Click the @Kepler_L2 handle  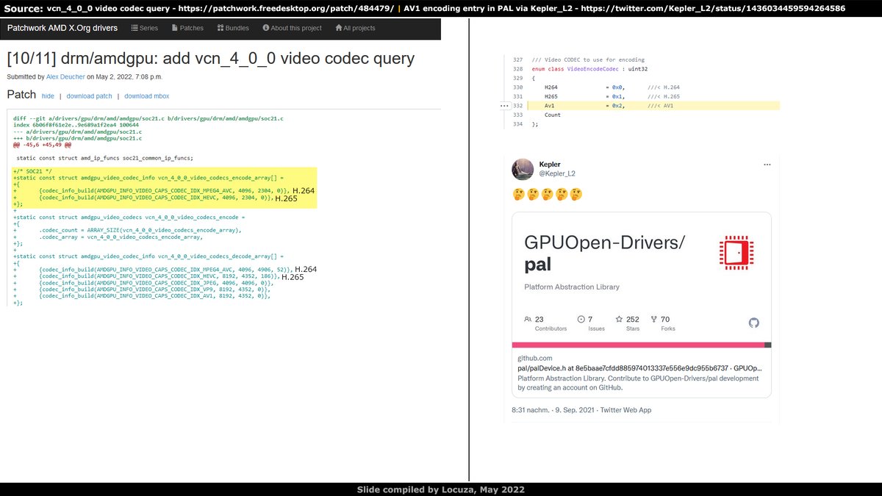(x=556, y=174)
